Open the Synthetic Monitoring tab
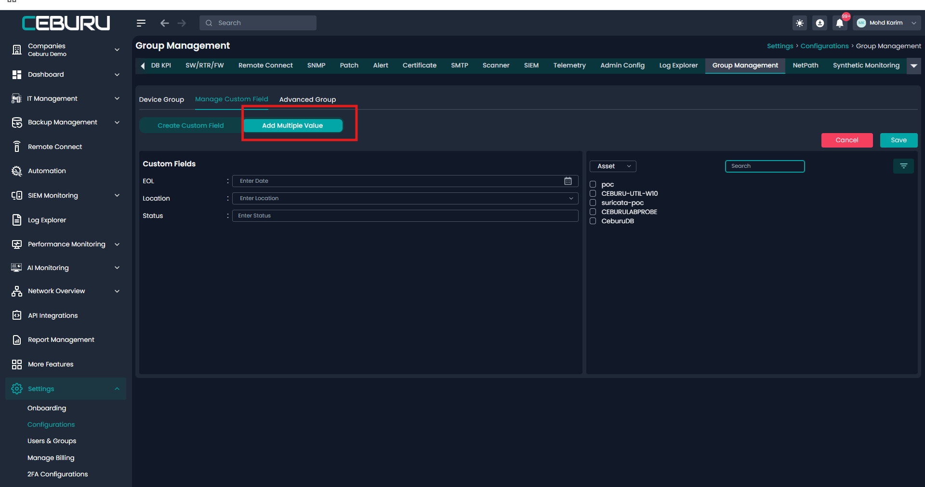This screenshot has width=925, height=487. 866,66
